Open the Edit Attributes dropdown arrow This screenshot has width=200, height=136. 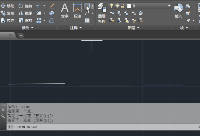tap(193, 20)
